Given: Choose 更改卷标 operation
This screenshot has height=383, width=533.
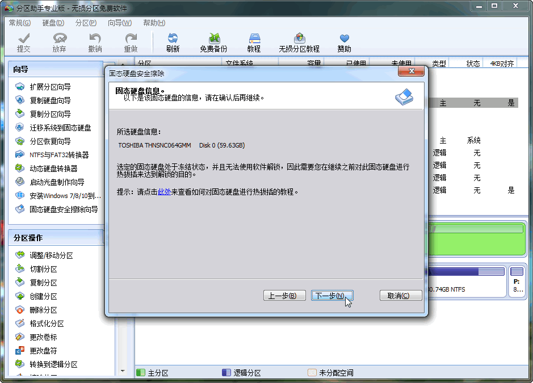Looking at the screenshot, I should click(37, 337).
